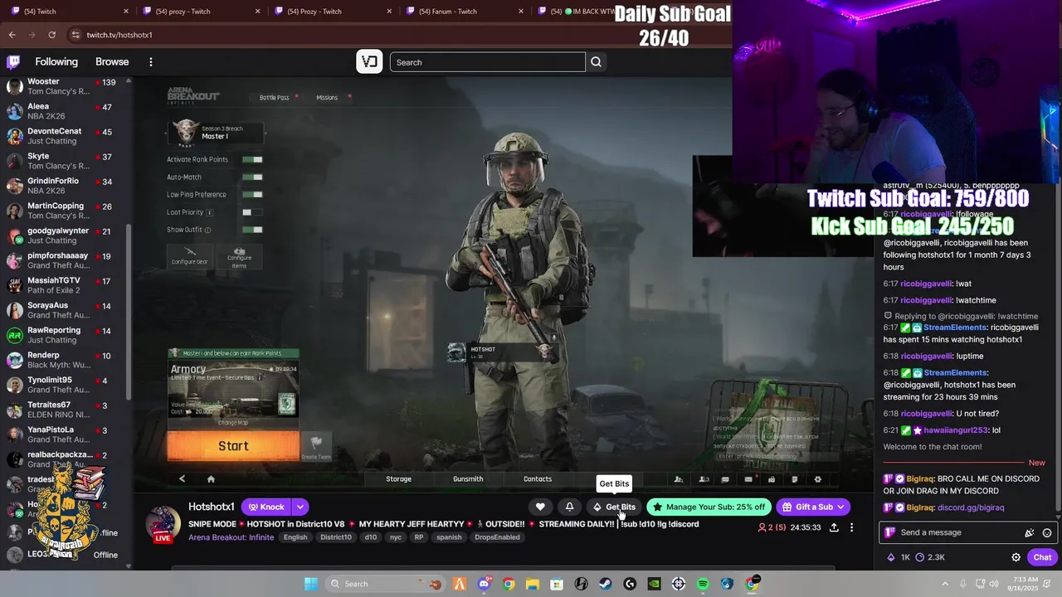Share the stream with the share icon

click(834, 527)
